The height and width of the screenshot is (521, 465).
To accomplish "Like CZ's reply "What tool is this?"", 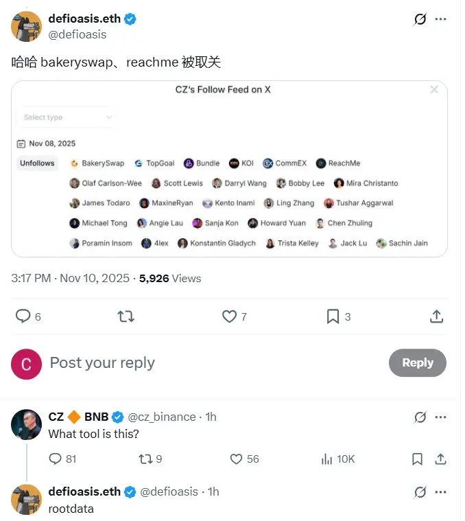I will point(236,459).
